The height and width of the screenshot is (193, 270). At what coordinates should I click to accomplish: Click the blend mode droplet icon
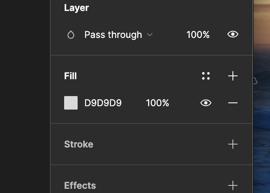71,35
